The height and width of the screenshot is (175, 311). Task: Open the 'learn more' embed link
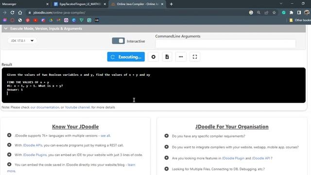point(131,165)
